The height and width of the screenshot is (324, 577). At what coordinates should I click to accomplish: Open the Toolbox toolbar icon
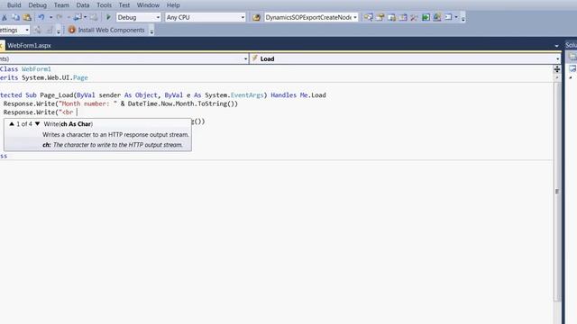[403, 17]
